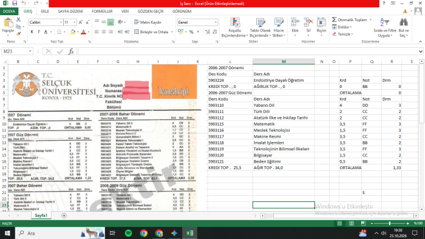Open the Temizle clear menu
Viewport: 425px width, 239px height.
coord(342,34)
